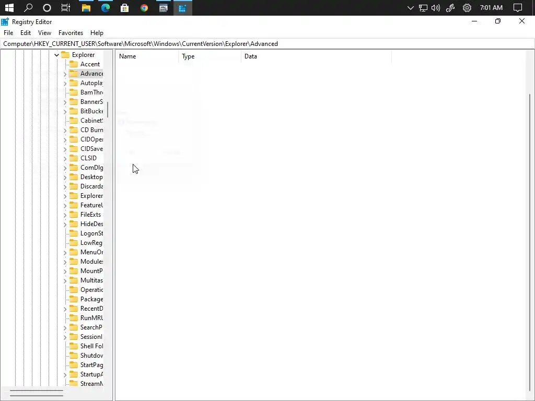535x401 pixels.
Task: Open the Favorites menu
Action: click(71, 33)
